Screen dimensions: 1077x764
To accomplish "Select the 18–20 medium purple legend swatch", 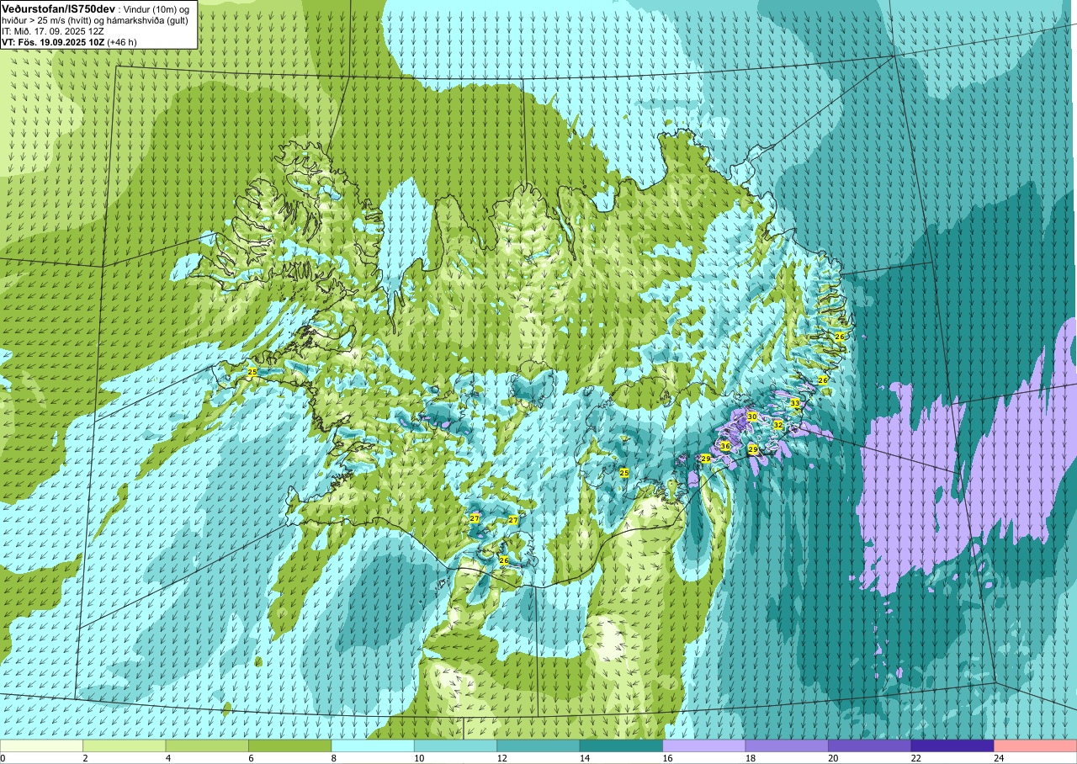I will click(787, 745).
